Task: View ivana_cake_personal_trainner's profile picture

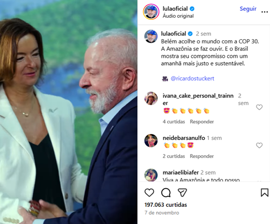Action: 151,99
